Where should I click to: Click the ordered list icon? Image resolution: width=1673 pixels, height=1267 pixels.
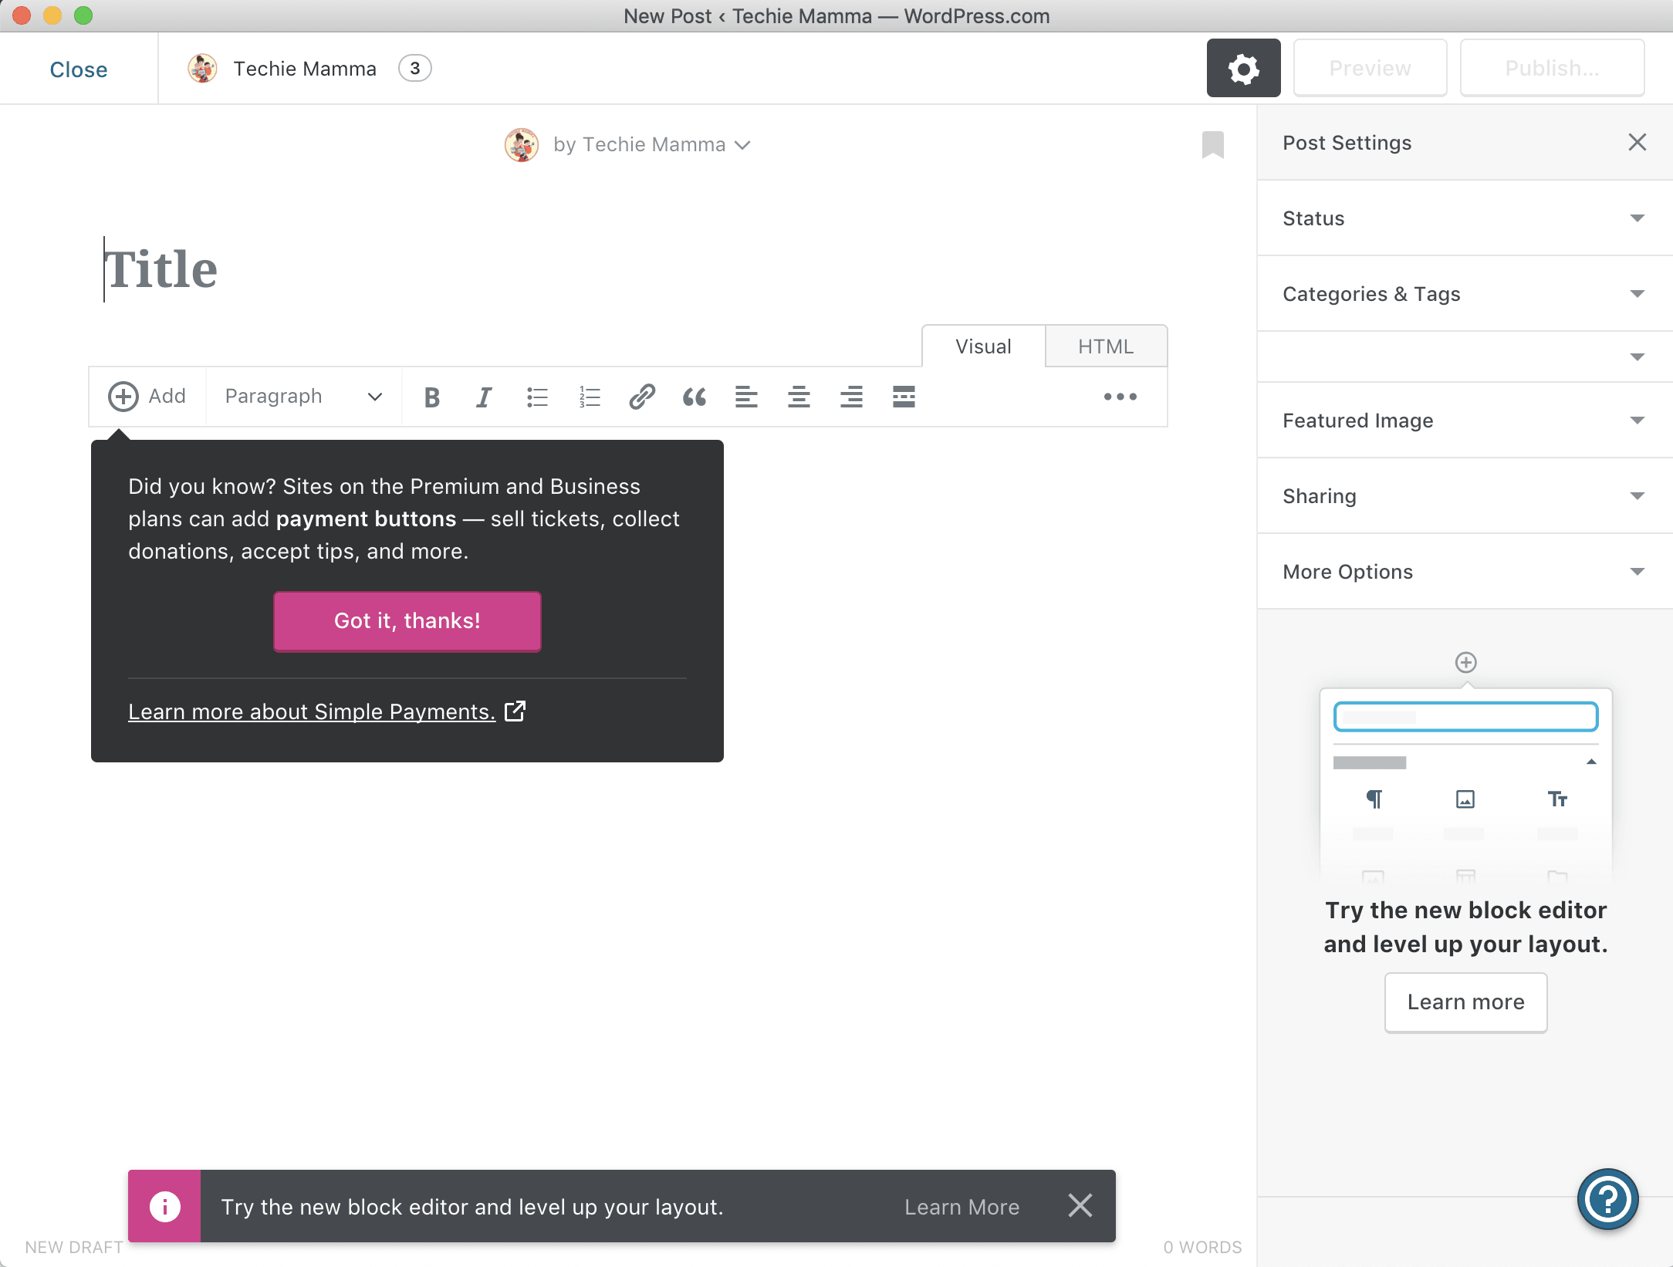click(588, 395)
